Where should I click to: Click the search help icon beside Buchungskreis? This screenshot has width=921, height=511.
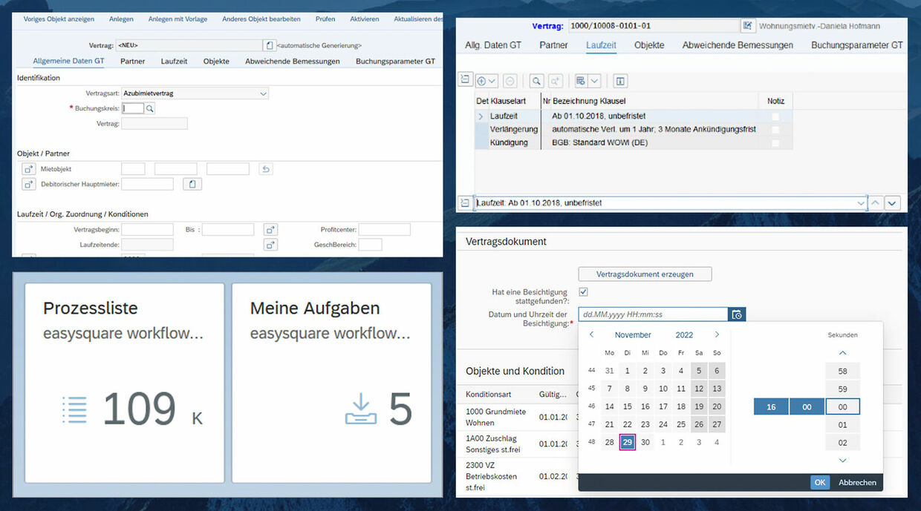tap(150, 108)
